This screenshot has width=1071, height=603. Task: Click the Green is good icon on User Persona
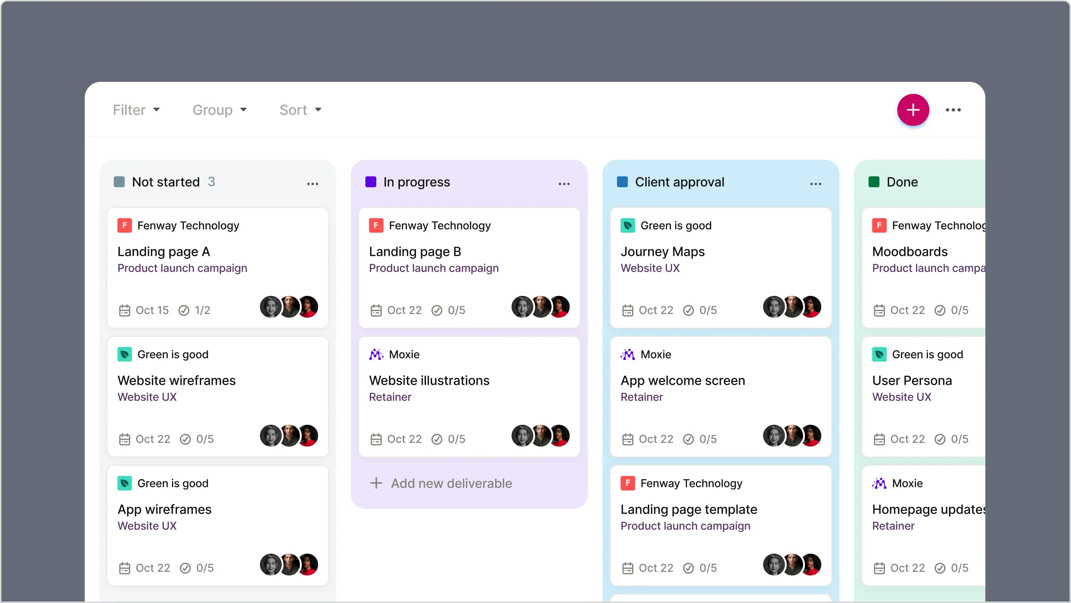(x=879, y=354)
